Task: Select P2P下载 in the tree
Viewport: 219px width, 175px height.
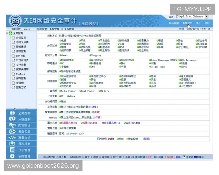Action: click(x=20, y=56)
